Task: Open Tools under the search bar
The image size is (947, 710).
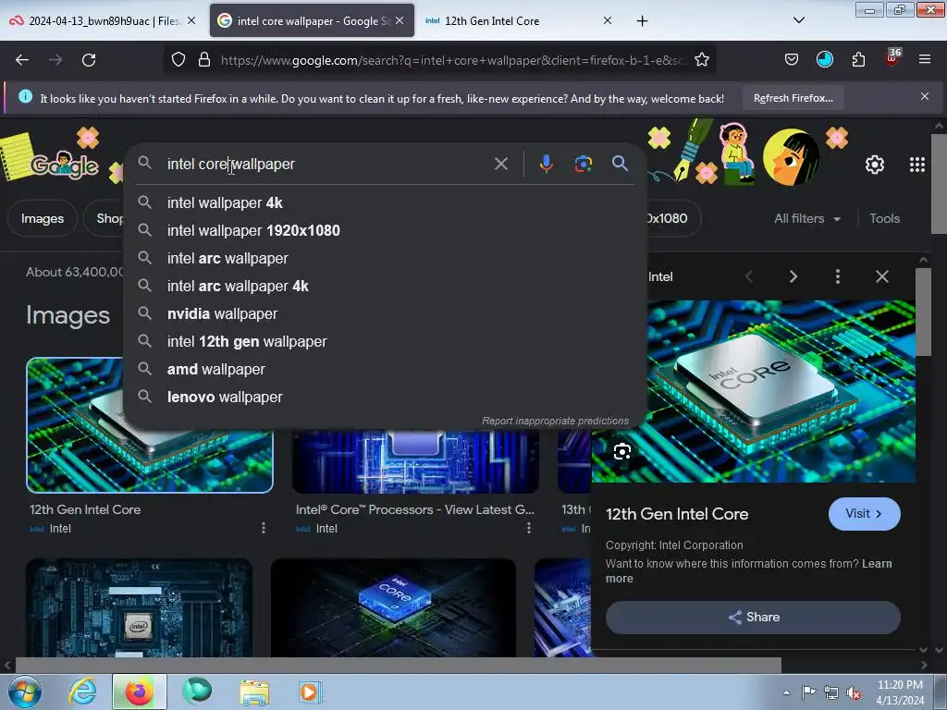Action: pos(884,218)
